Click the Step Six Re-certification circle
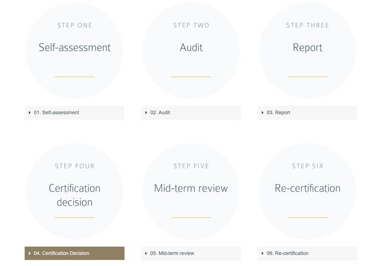381x266 pixels. coord(307,191)
